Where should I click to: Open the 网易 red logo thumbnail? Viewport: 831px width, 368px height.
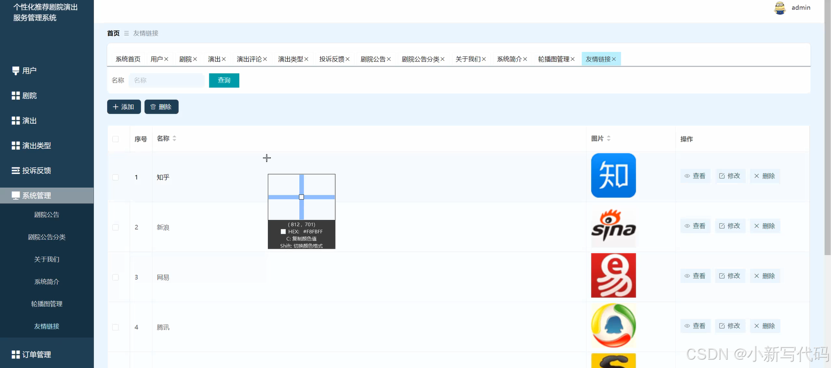pyautogui.click(x=613, y=275)
